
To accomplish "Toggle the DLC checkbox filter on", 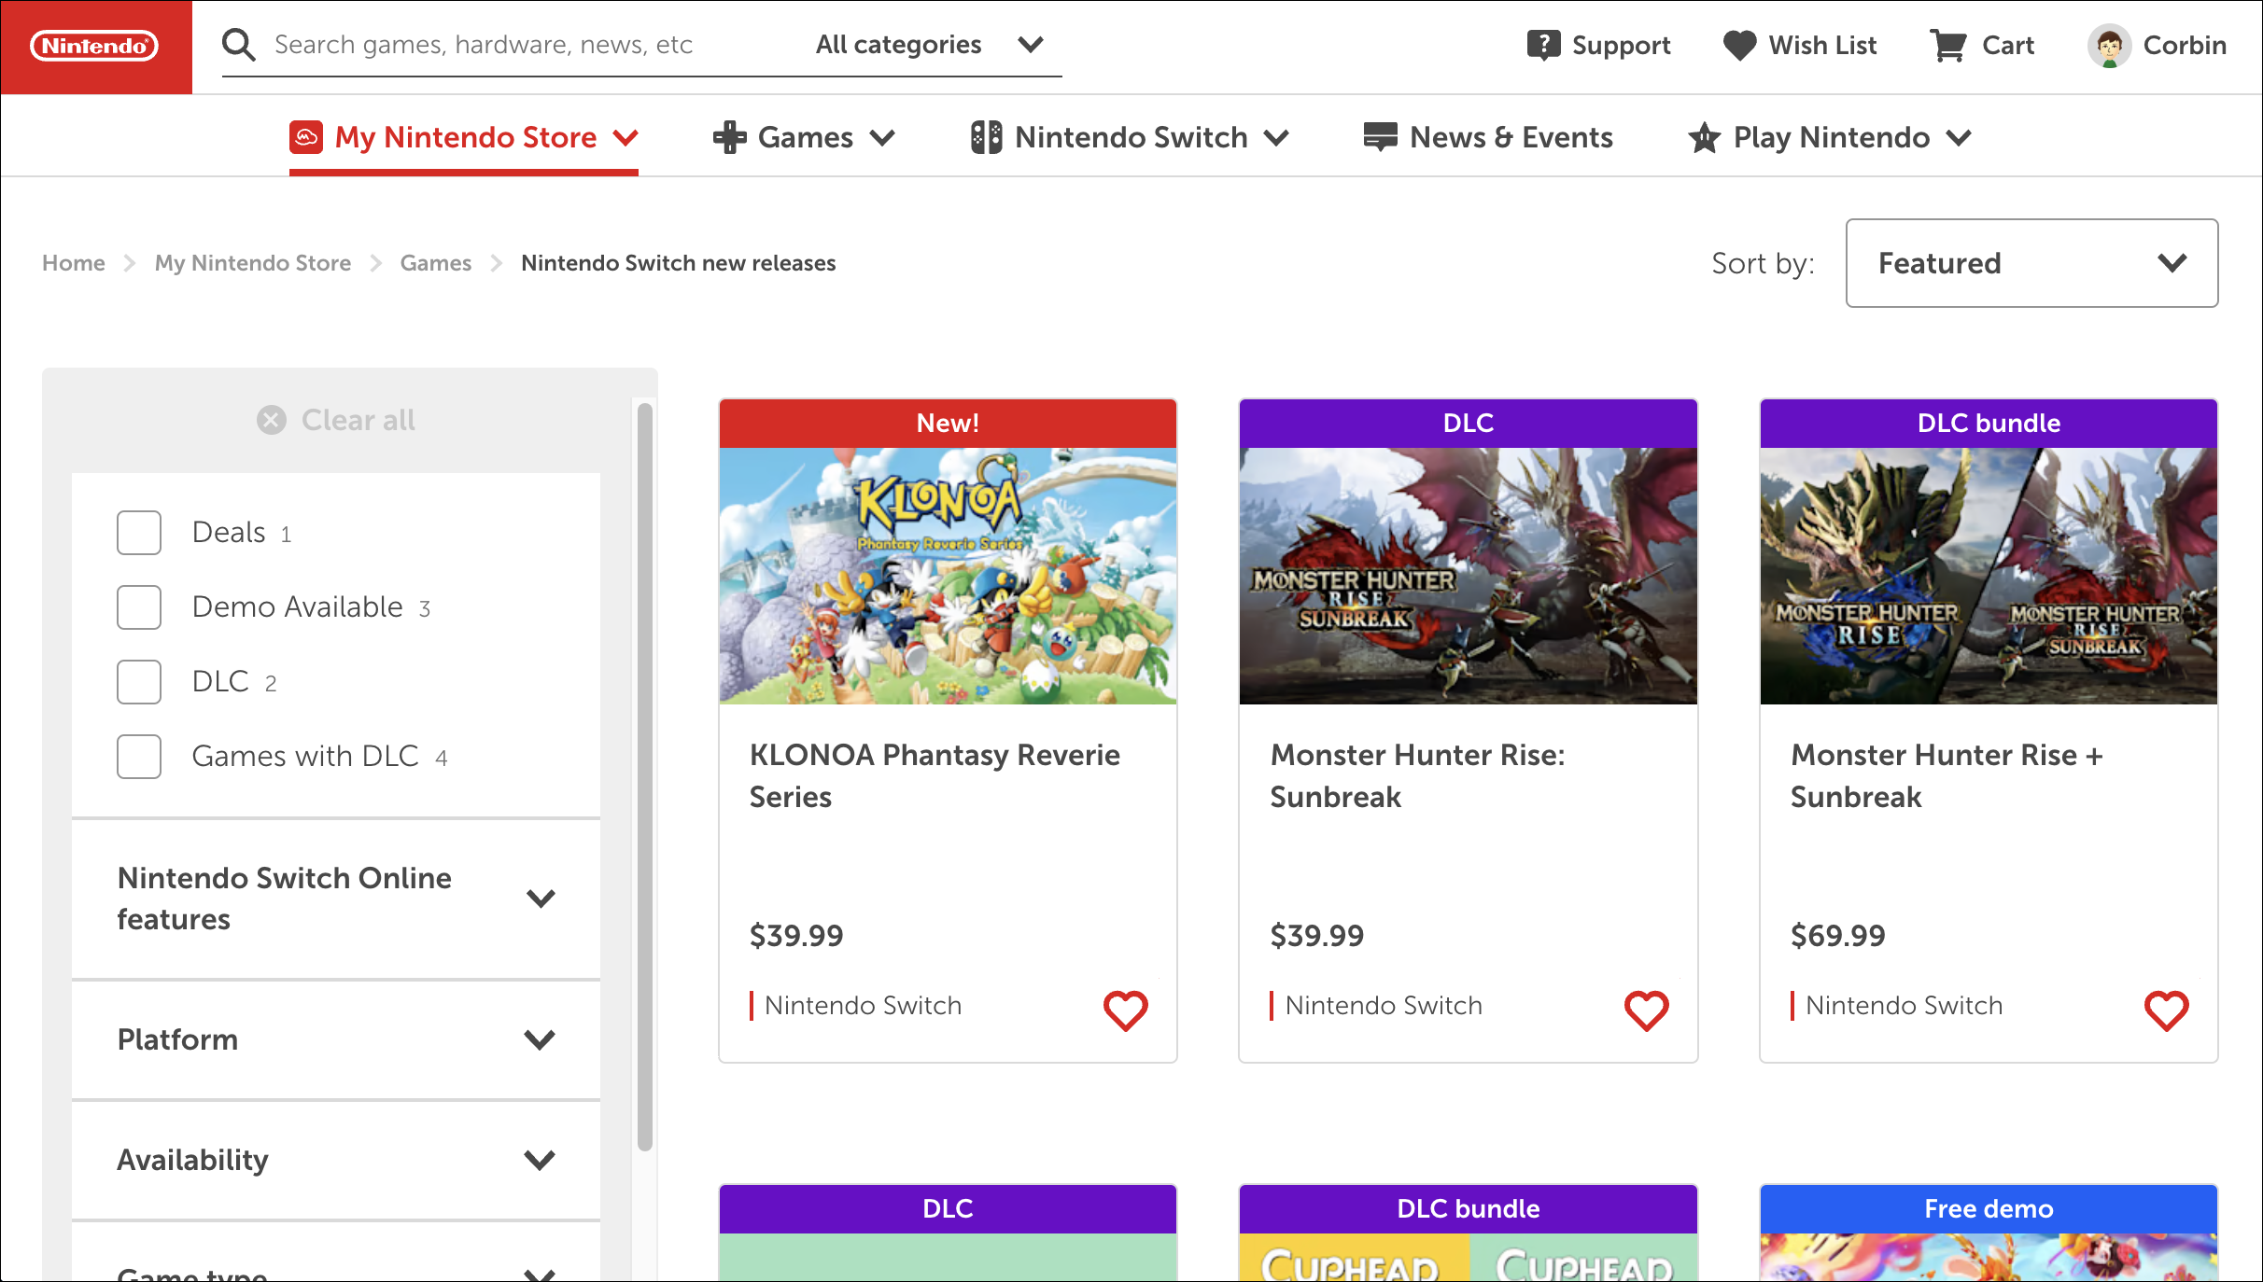I will click(x=138, y=679).
